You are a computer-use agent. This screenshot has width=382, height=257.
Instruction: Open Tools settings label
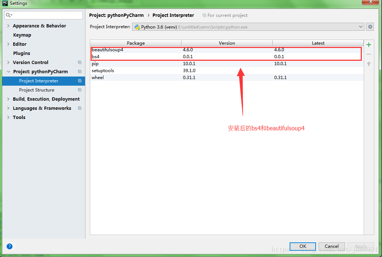click(x=19, y=117)
